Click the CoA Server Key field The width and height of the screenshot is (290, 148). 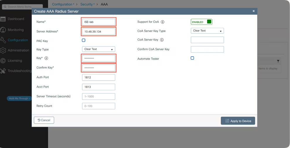[207, 40]
